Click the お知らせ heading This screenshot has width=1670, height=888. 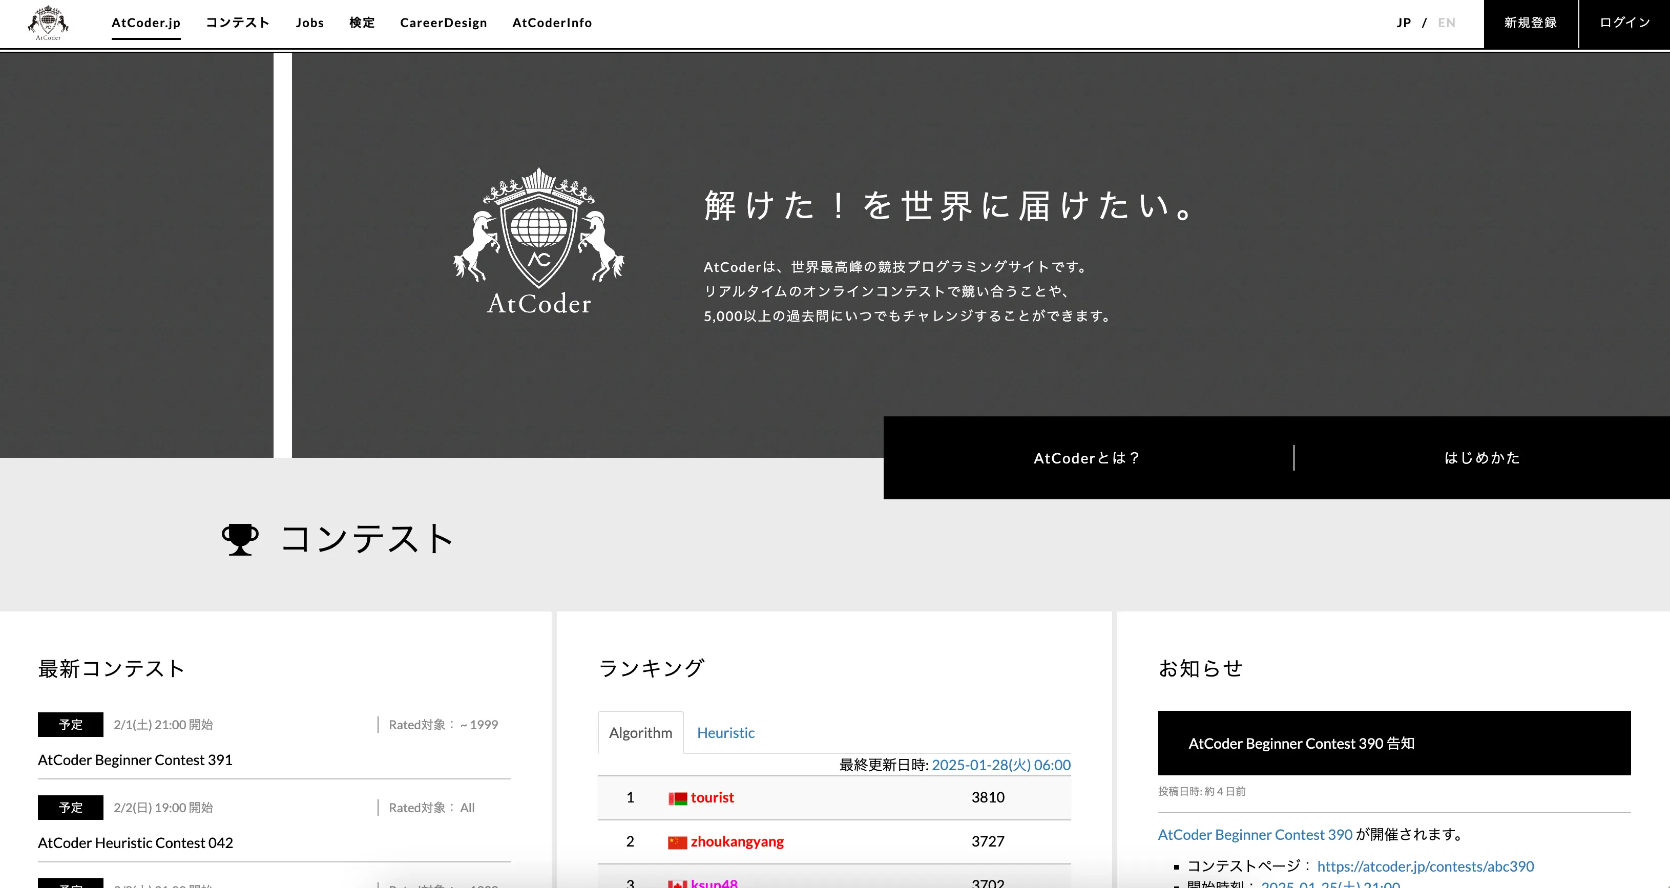tap(1201, 668)
